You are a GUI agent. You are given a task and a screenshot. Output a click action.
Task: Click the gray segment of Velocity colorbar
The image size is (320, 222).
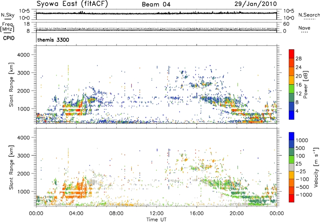[x=292, y=167]
